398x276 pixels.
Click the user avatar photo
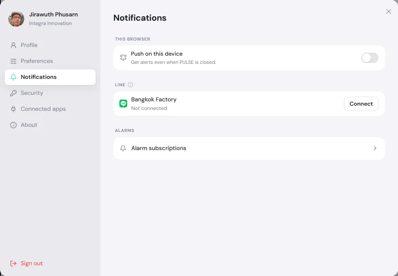click(16, 19)
